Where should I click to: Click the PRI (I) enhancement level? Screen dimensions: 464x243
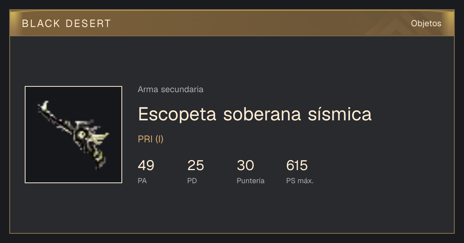151,139
